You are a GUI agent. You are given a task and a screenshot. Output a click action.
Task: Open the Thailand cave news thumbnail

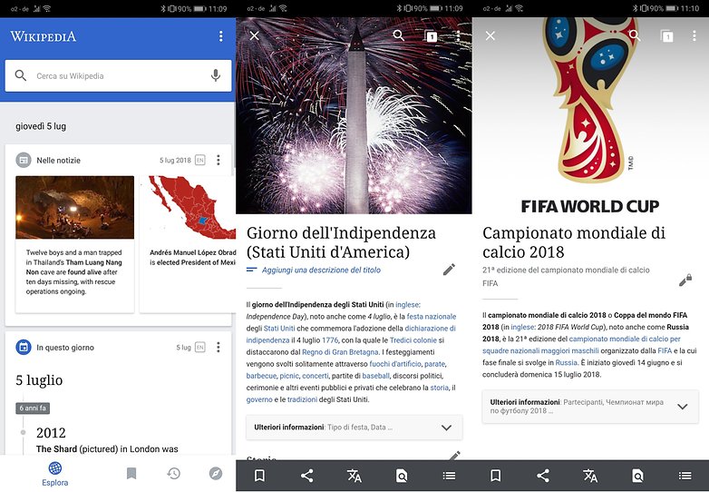[x=75, y=207]
